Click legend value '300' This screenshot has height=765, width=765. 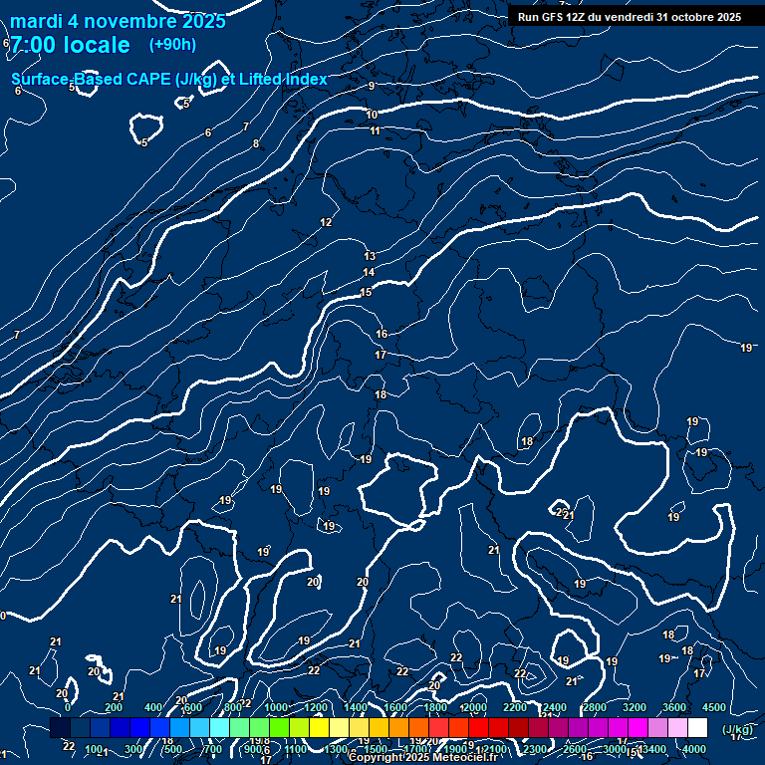tap(133, 749)
